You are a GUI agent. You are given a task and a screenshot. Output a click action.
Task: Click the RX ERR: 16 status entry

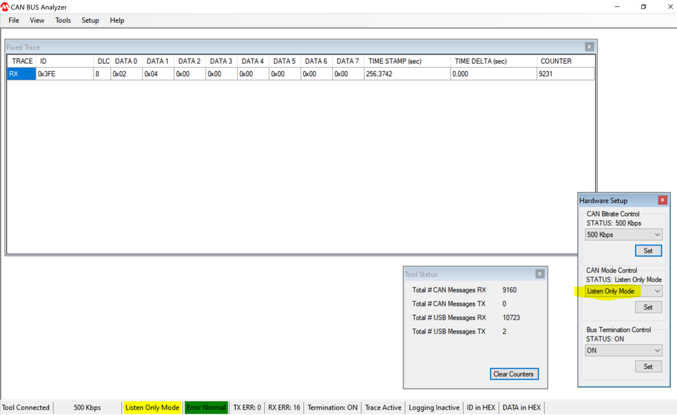click(284, 408)
